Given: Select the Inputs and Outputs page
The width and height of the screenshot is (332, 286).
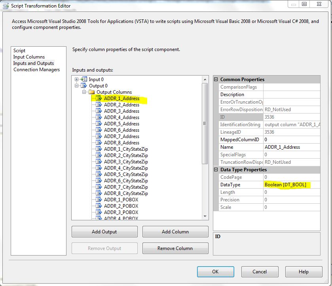Looking at the screenshot, I should coord(34,63).
